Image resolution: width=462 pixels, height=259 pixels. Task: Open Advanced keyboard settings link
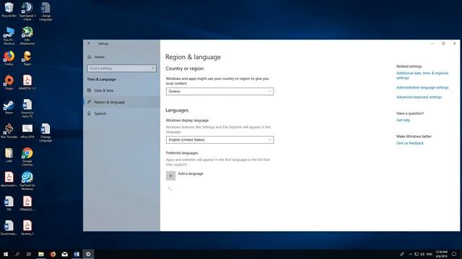point(419,97)
